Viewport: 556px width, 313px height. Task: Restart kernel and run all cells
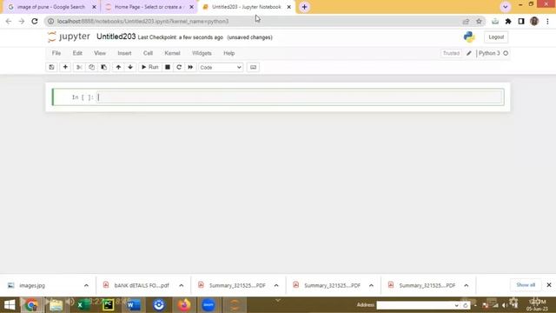[x=190, y=67]
